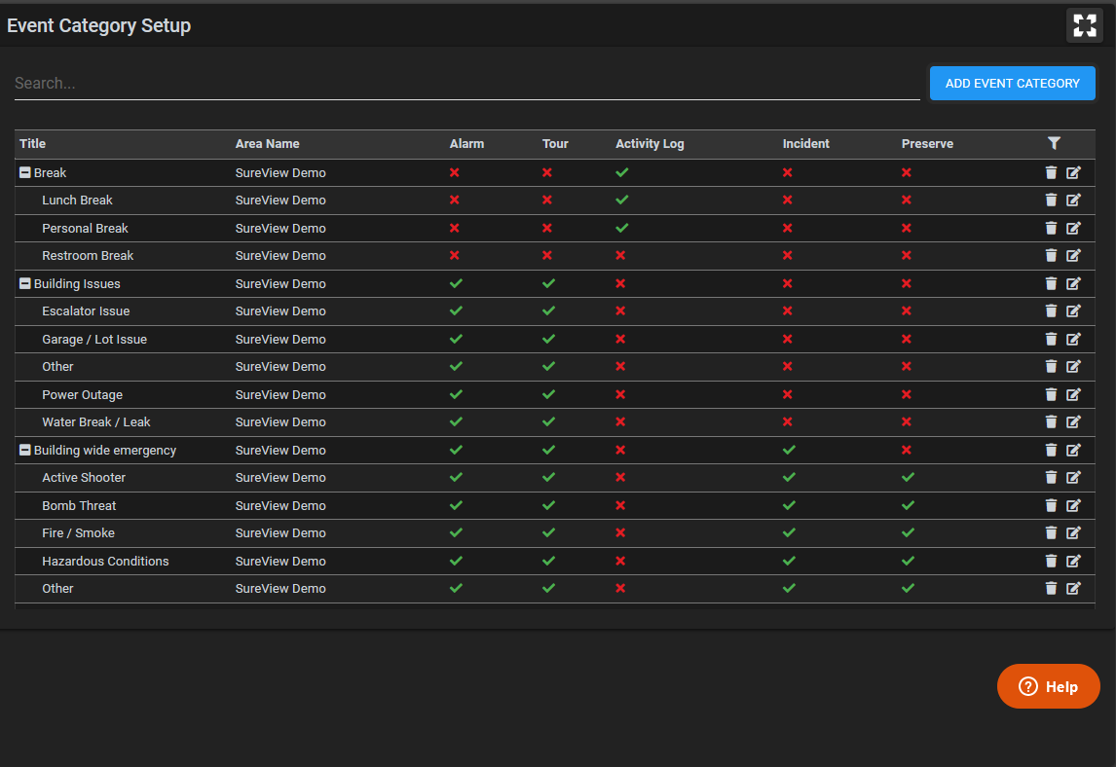Sort by the Alarm column header
1116x767 pixels.
(466, 144)
